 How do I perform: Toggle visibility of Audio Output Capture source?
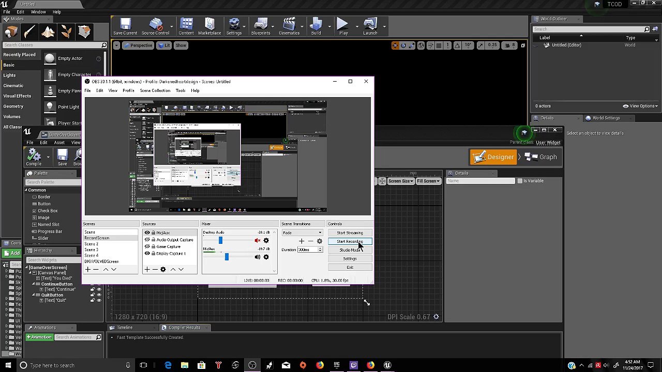147,240
